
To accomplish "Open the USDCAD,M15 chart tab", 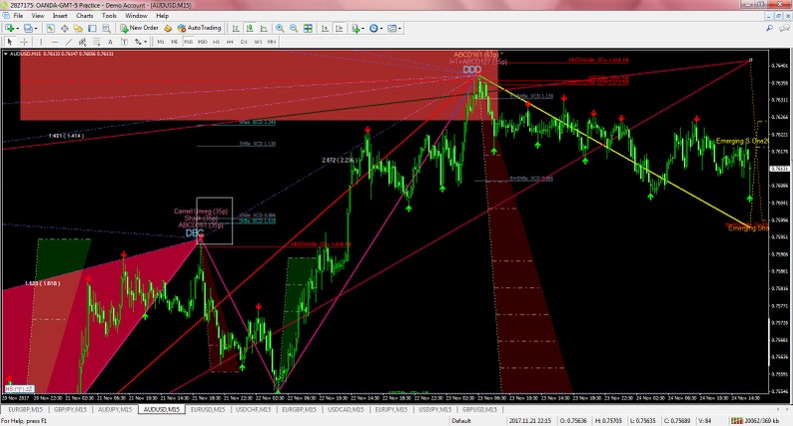I will (x=346, y=409).
